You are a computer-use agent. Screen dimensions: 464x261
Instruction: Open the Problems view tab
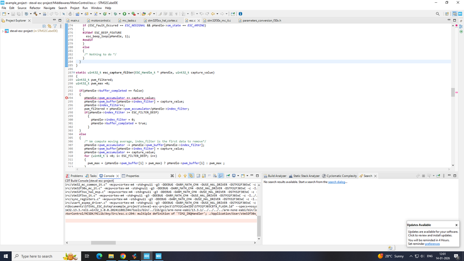pos(74,176)
